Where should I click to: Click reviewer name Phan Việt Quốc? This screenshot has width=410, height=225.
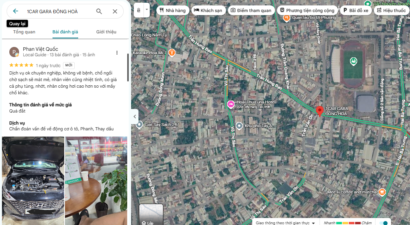tap(40, 49)
